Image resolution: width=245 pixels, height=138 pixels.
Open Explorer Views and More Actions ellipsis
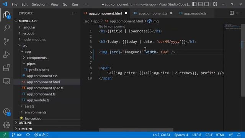pyautogui.click(x=74, y=13)
